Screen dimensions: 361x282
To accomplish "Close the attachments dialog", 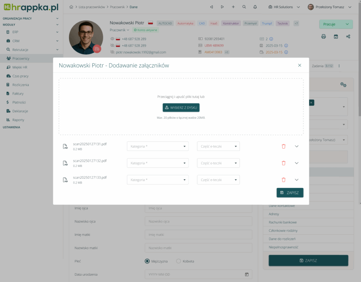I will (300, 65).
